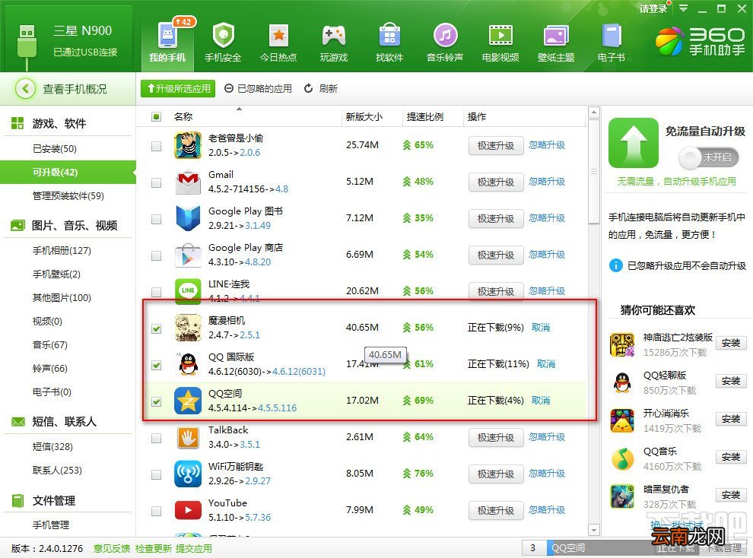Click the scrollbar down arrow

(x=594, y=530)
